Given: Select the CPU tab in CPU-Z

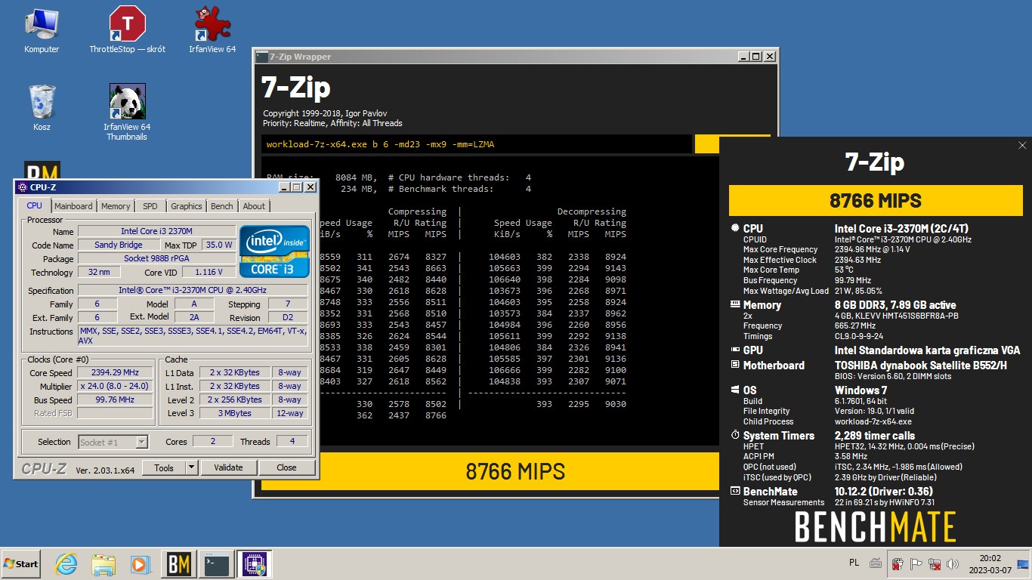Looking at the screenshot, I should [x=35, y=205].
